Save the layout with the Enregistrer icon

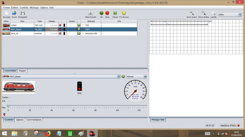[23, 13]
